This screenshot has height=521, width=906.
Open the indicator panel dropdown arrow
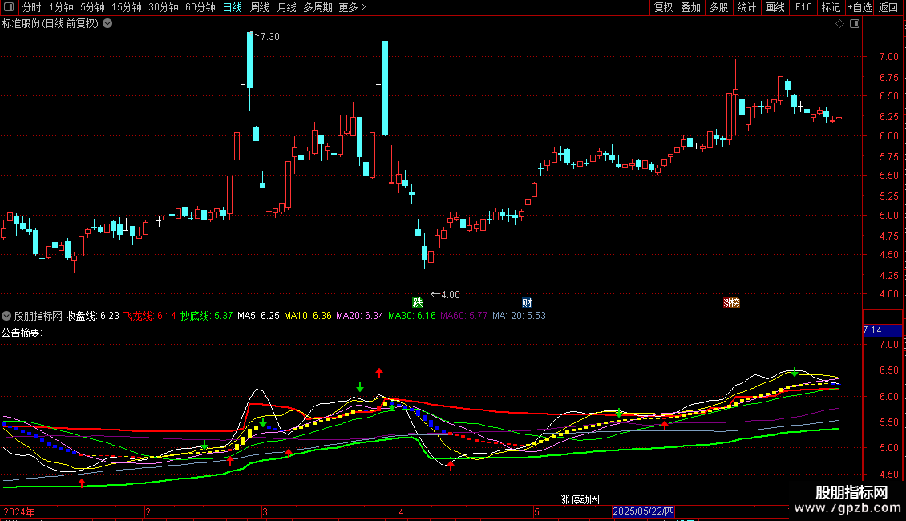pos(6,316)
